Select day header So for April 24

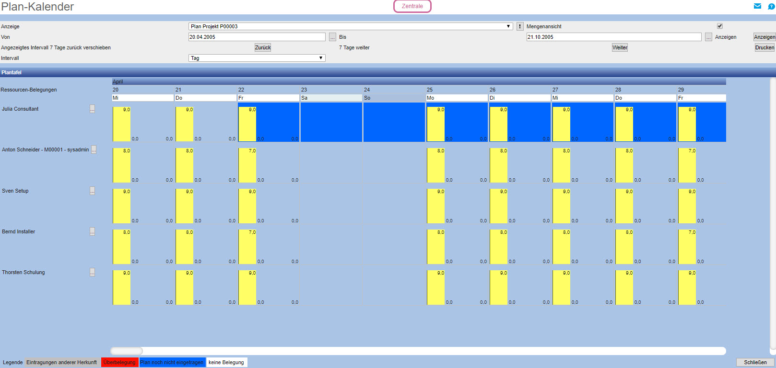coord(394,98)
